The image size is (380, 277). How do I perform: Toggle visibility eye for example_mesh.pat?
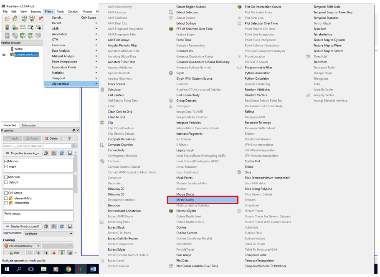(x=4, y=55)
